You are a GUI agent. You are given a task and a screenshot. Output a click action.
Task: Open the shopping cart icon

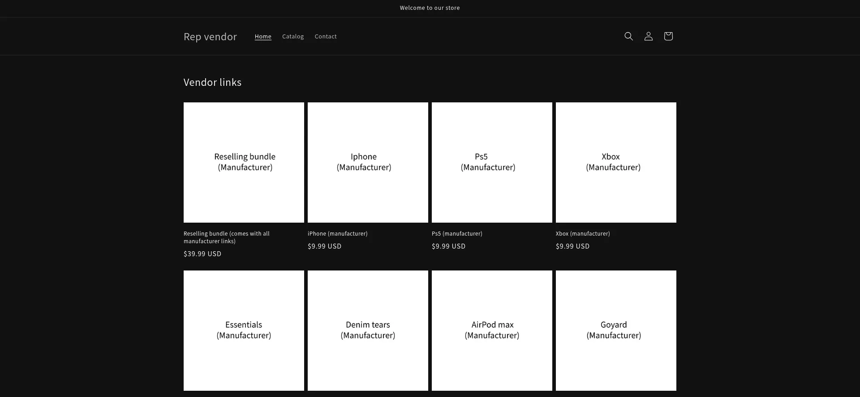(x=668, y=36)
